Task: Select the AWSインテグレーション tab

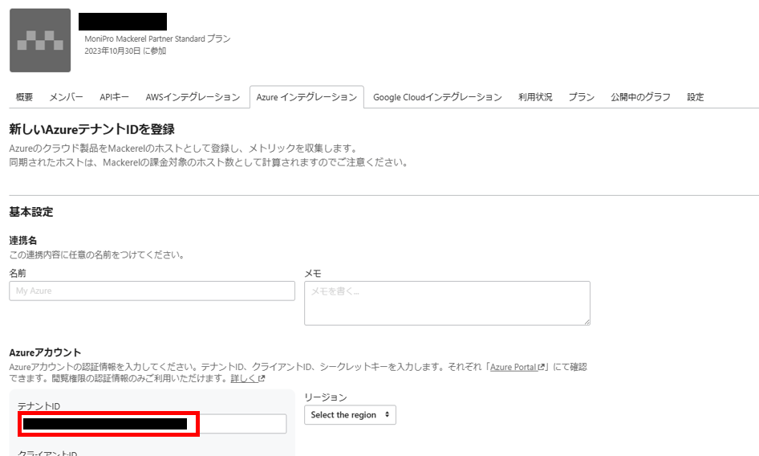Action: click(x=193, y=97)
